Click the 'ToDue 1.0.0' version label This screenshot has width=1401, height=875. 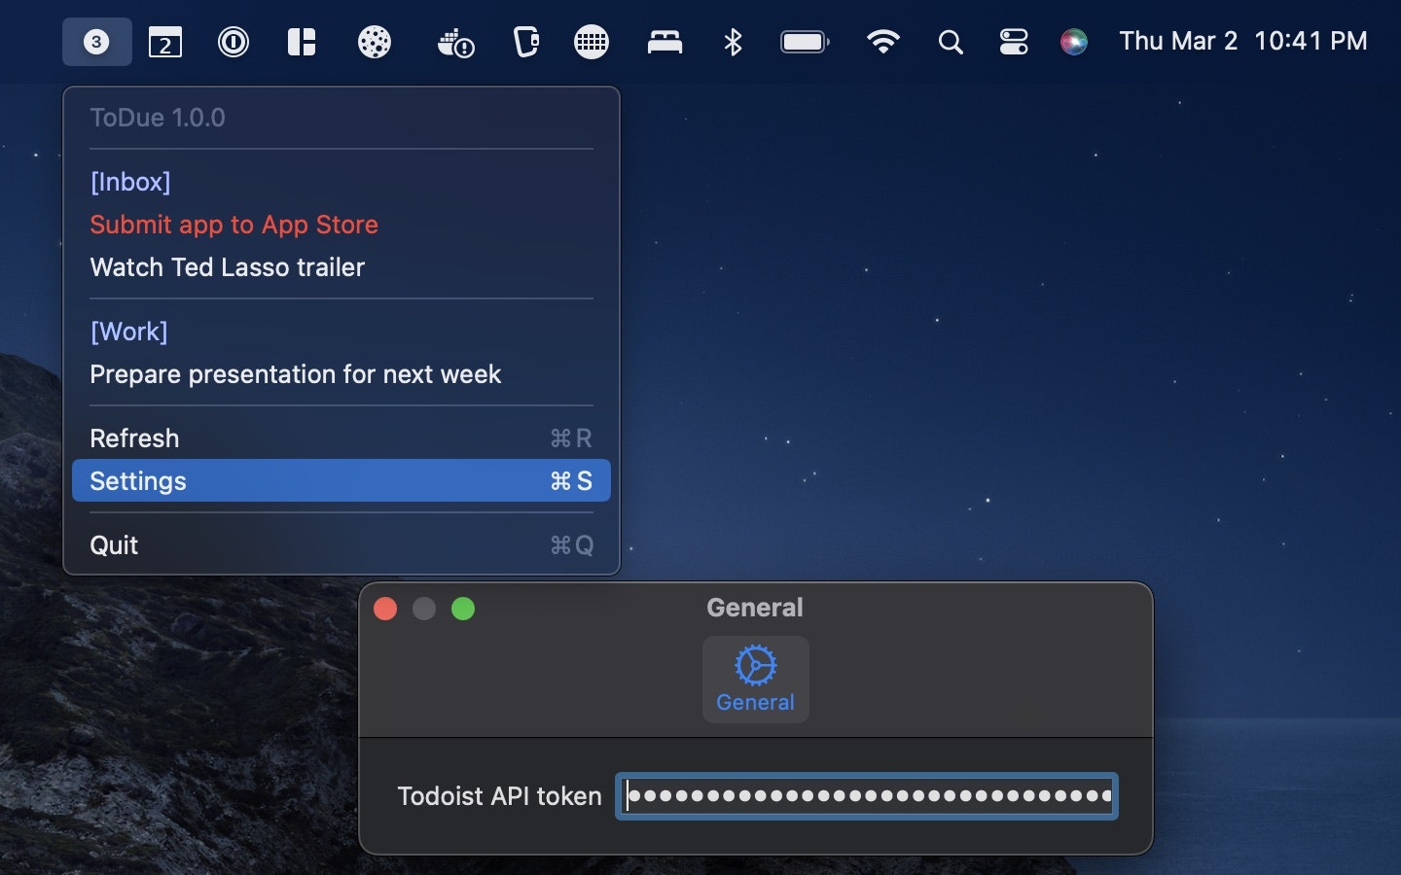158,118
